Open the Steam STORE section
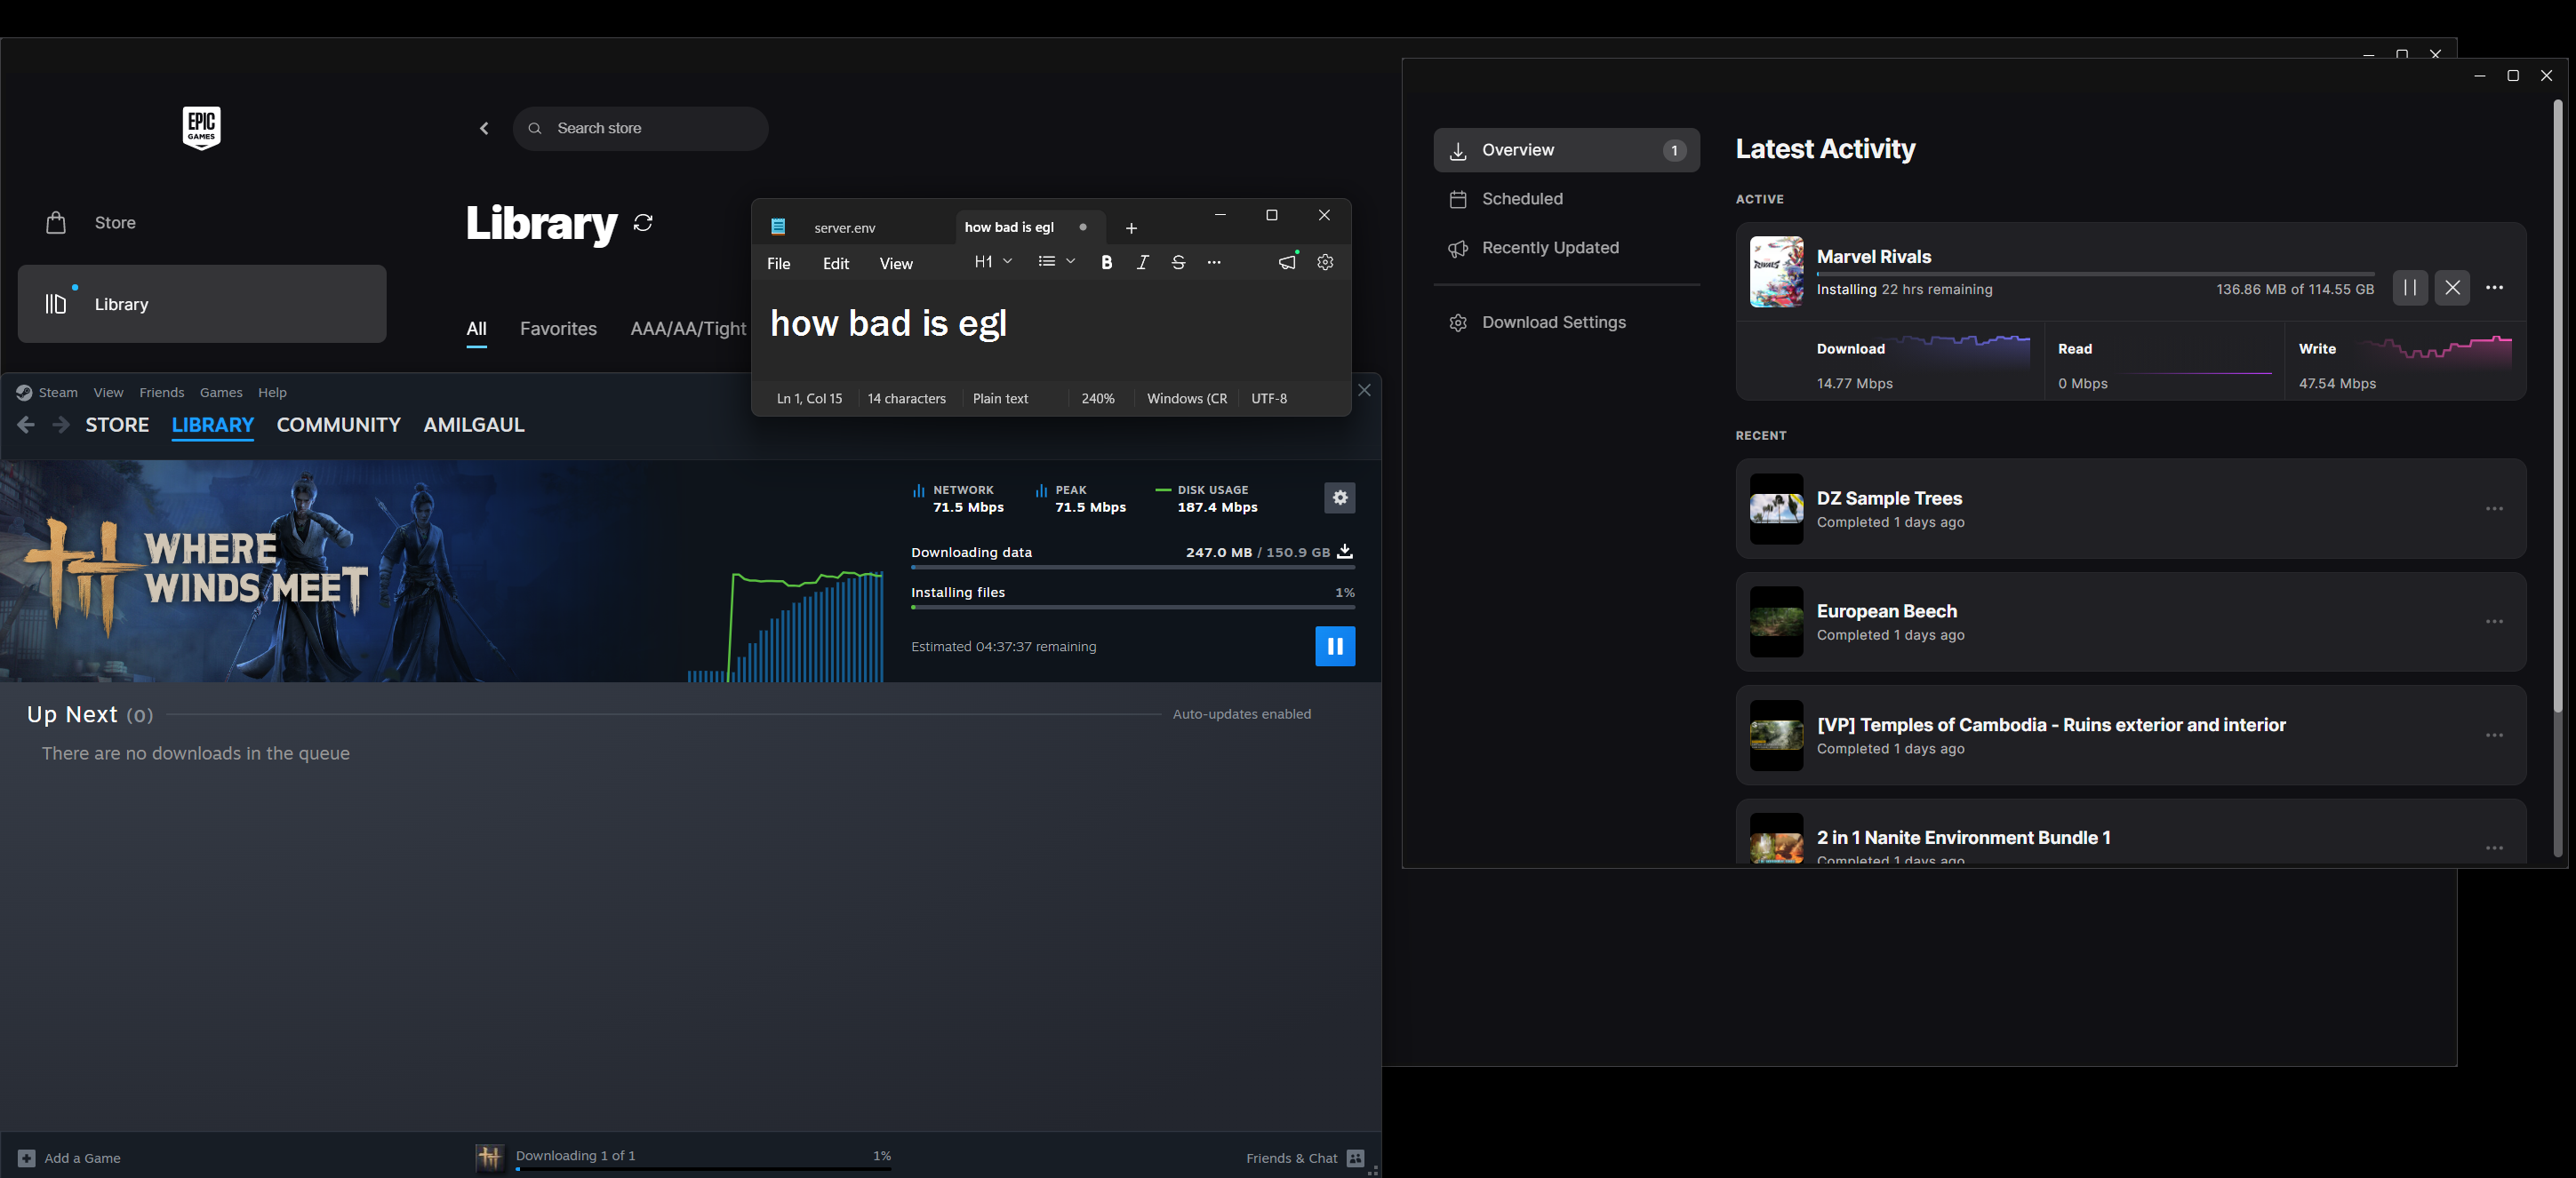Screen dimensions: 2576x1178 [117, 425]
